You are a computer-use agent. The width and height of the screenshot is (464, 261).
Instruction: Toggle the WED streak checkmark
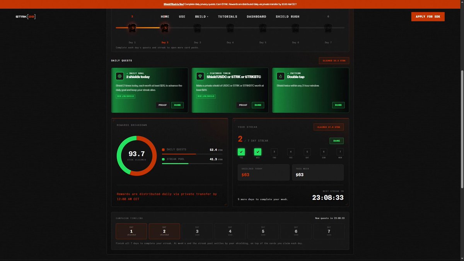click(x=258, y=152)
